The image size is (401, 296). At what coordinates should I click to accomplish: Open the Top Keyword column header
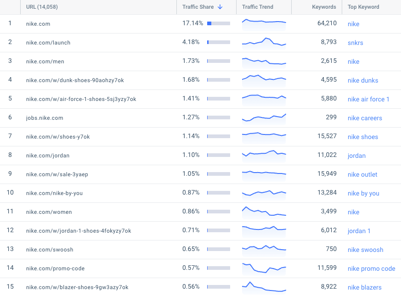coord(363,7)
